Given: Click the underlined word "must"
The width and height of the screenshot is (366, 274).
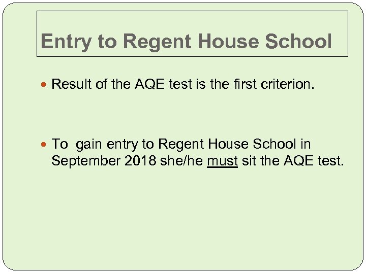Looking at the screenshot, I should pos(222,161).
